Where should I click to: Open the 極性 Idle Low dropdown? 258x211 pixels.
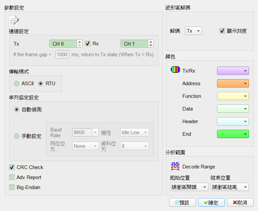[x=134, y=132]
